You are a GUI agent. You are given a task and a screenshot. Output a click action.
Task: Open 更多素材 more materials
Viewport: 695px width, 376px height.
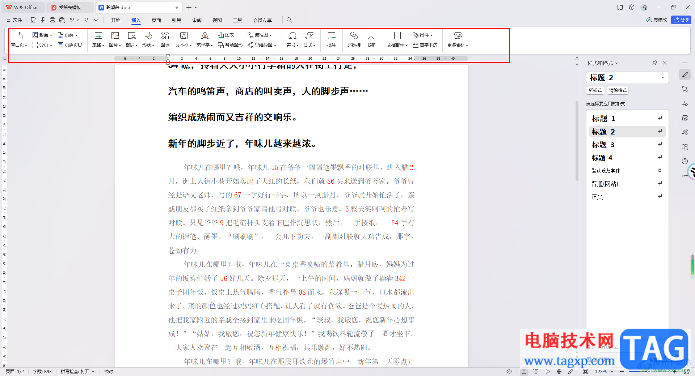[458, 39]
